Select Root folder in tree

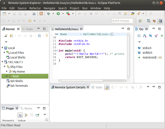15,76
